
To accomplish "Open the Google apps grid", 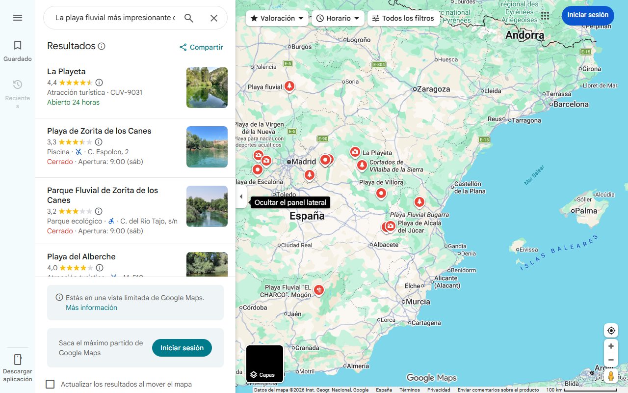I will tap(545, 16).
